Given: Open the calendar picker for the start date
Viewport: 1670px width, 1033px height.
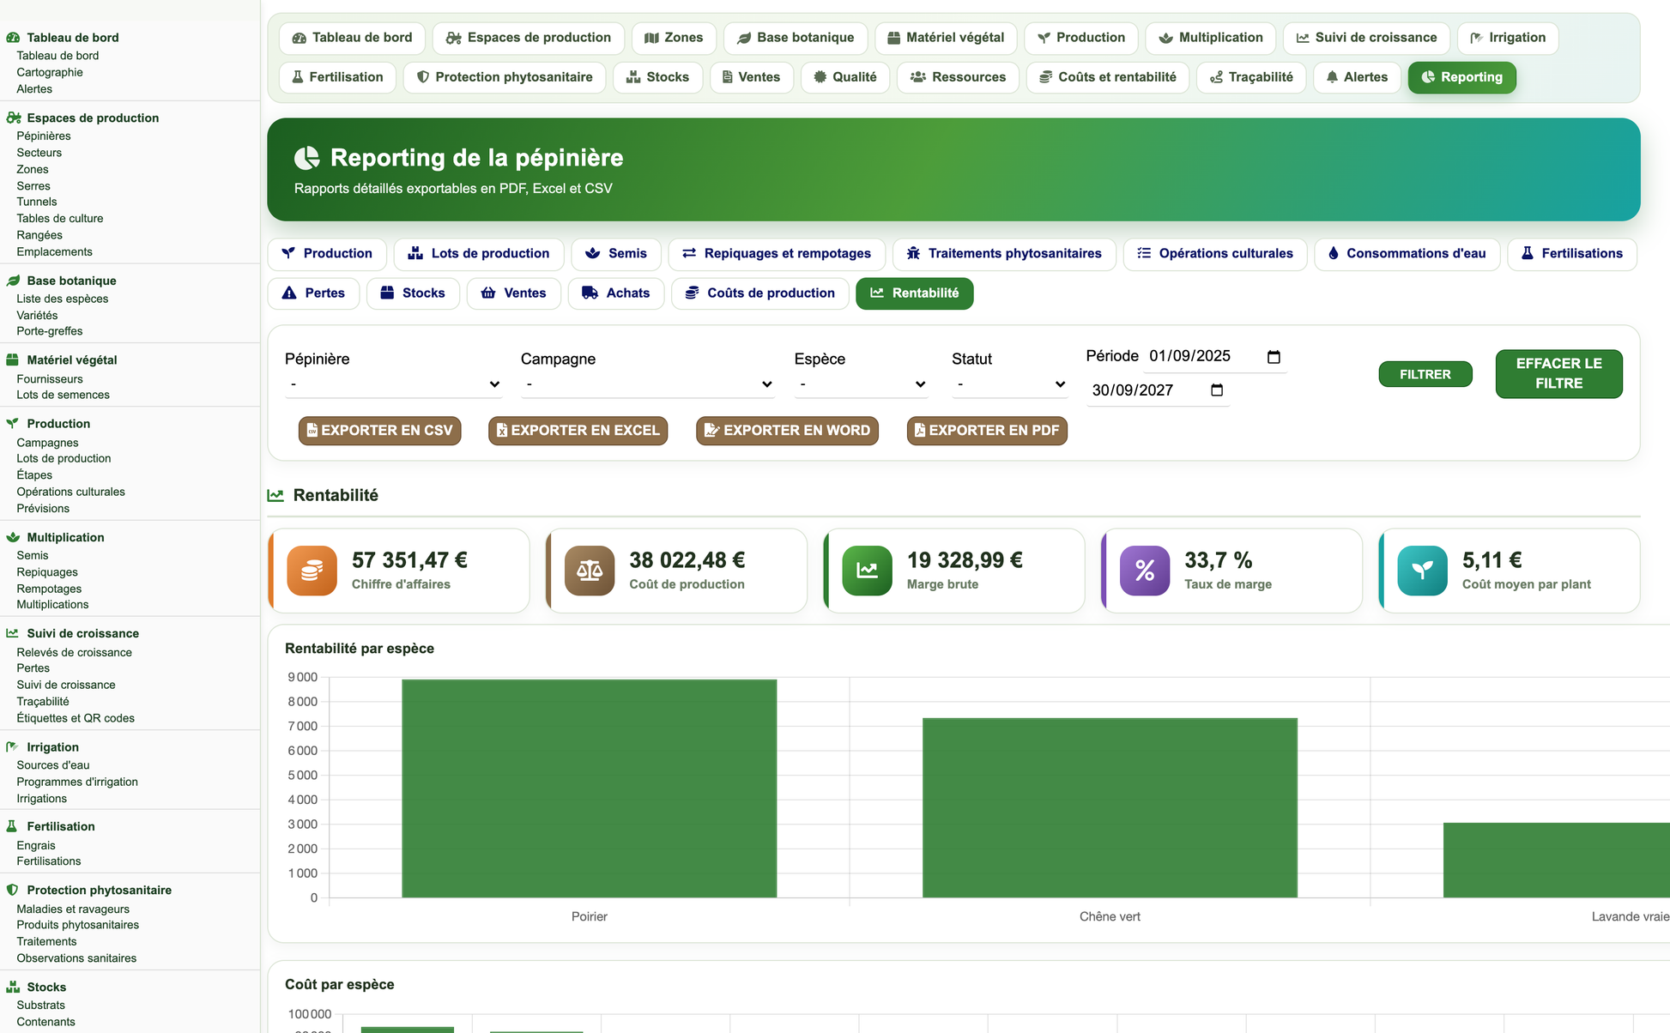Looking at the screenshot, I should tap(1274, 357).
